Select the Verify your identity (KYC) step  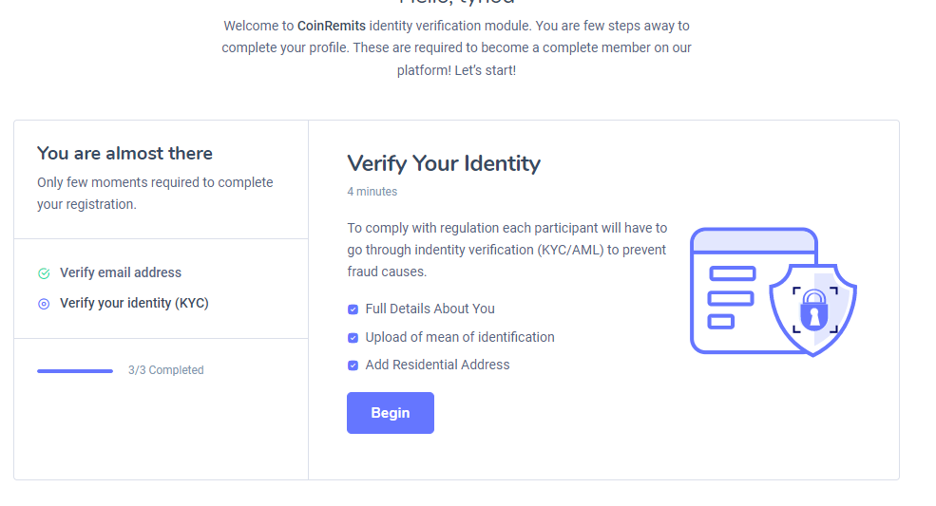pos(134,303)
